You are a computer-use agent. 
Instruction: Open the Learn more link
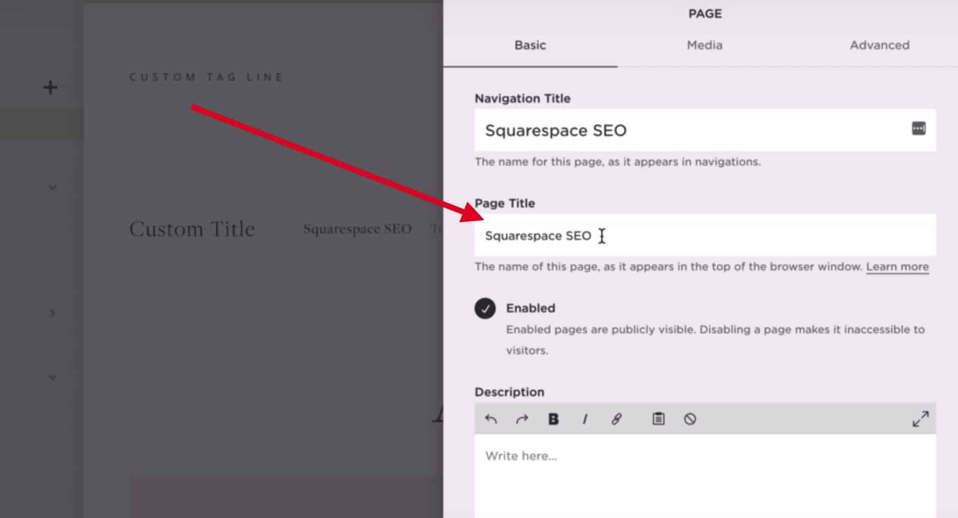click(x=898, y=267)
